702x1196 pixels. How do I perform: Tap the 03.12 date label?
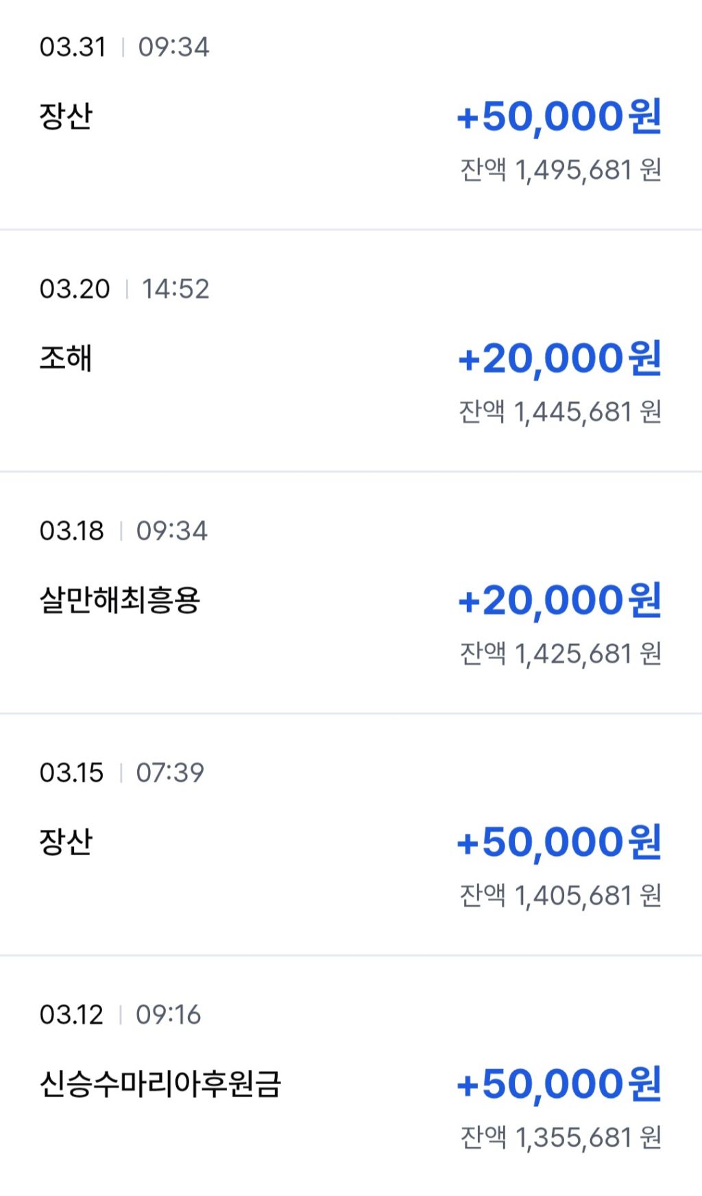click(x=71, y=1015)
